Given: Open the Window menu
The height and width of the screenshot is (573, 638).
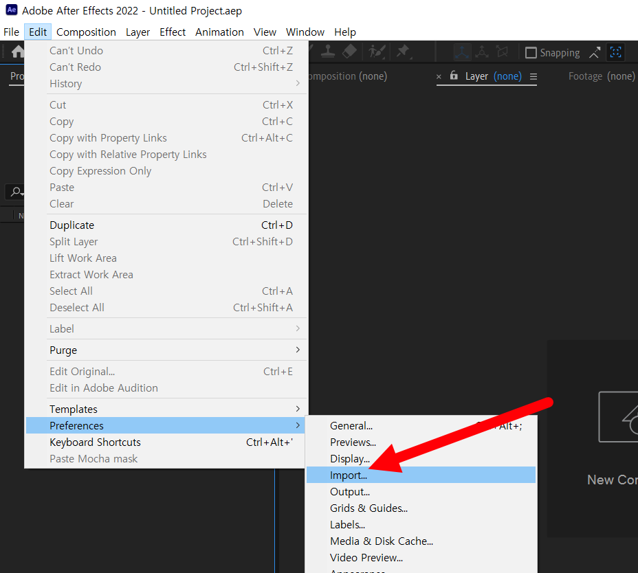Looking at the screenshot, I should pyautogui.click(x=305, y=32).
